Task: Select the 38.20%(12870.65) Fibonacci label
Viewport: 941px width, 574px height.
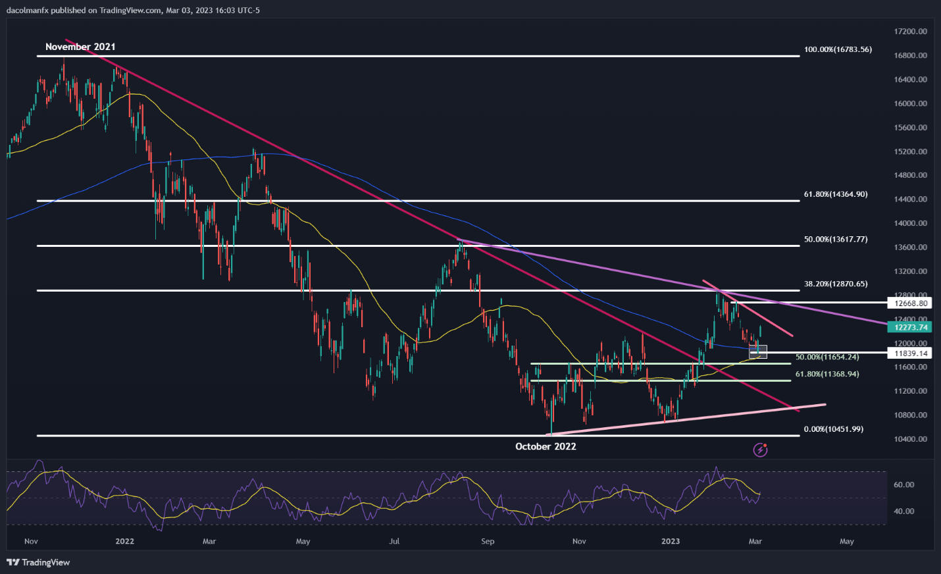Action: click(x=836, y=284)
